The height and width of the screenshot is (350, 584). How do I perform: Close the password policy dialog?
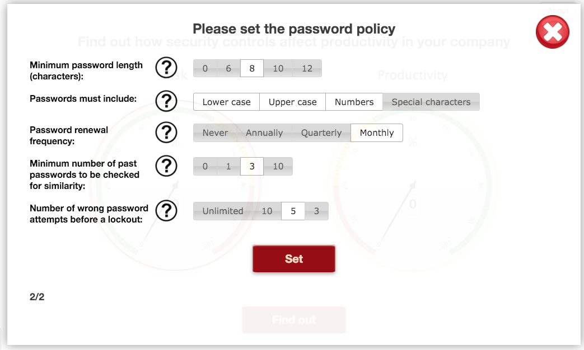552,32
